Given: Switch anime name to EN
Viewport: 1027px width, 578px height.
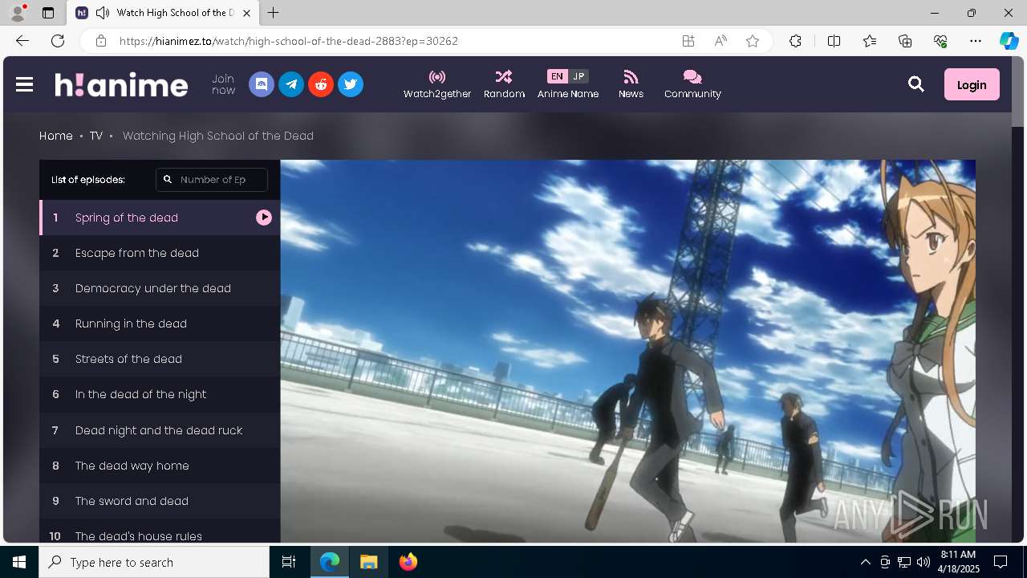Looking at the screenshot, I should tap(557, 76).
